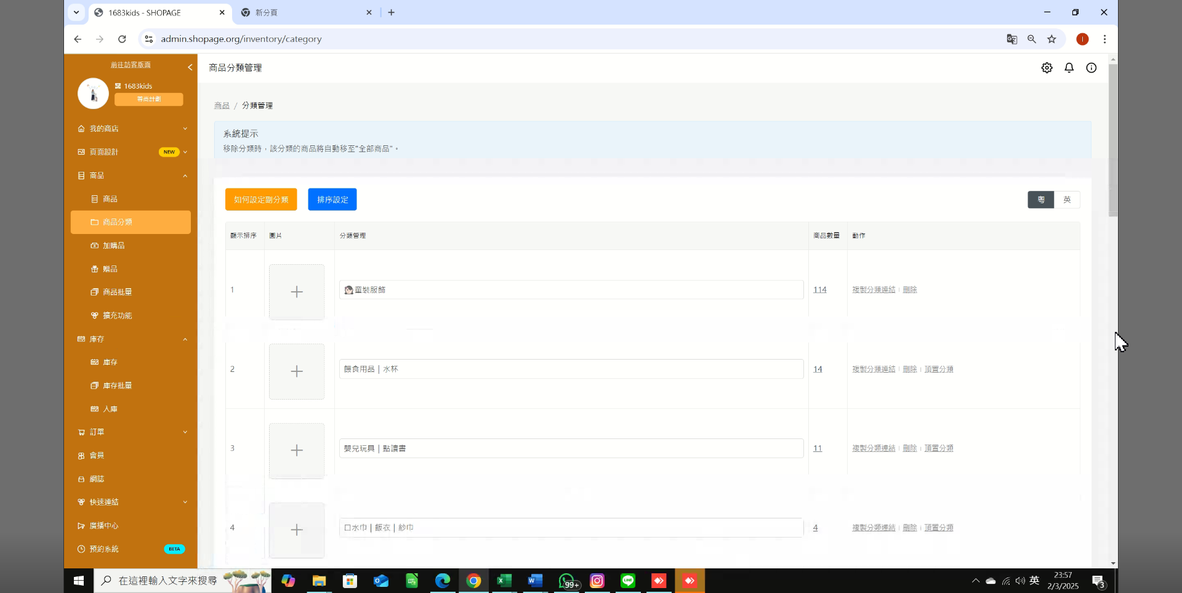Switch language toggle to 英

[1067, 200]
